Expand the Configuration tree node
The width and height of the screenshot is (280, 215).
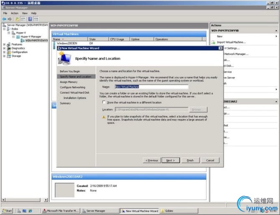click(4, 52)
